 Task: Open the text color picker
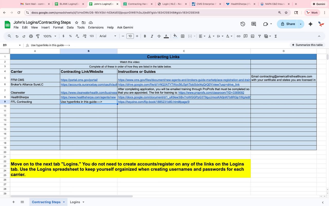(166, 36)
